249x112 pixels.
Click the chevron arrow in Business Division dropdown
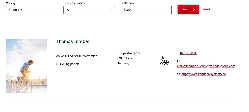pos(111,10)
